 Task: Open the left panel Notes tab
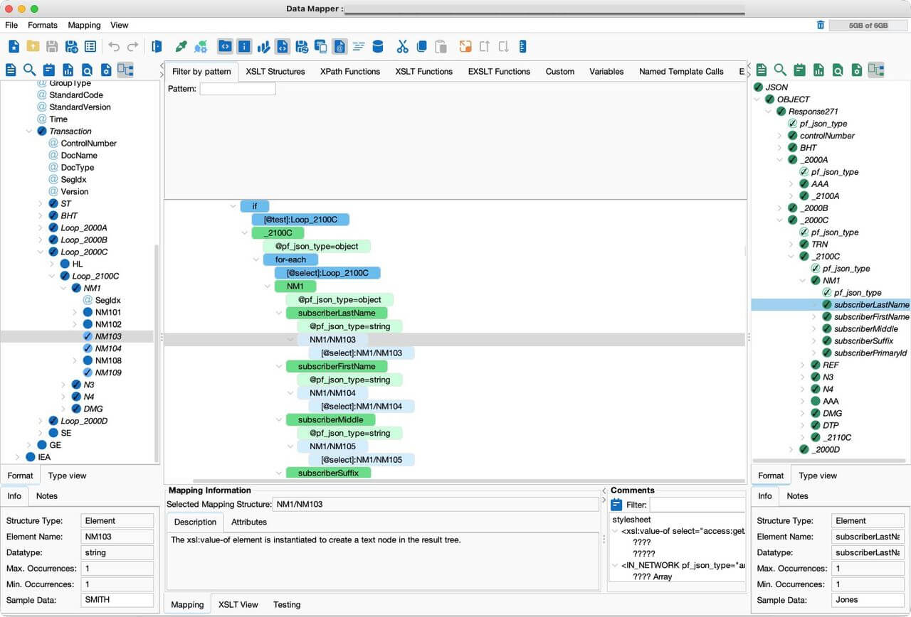[47, 495]
